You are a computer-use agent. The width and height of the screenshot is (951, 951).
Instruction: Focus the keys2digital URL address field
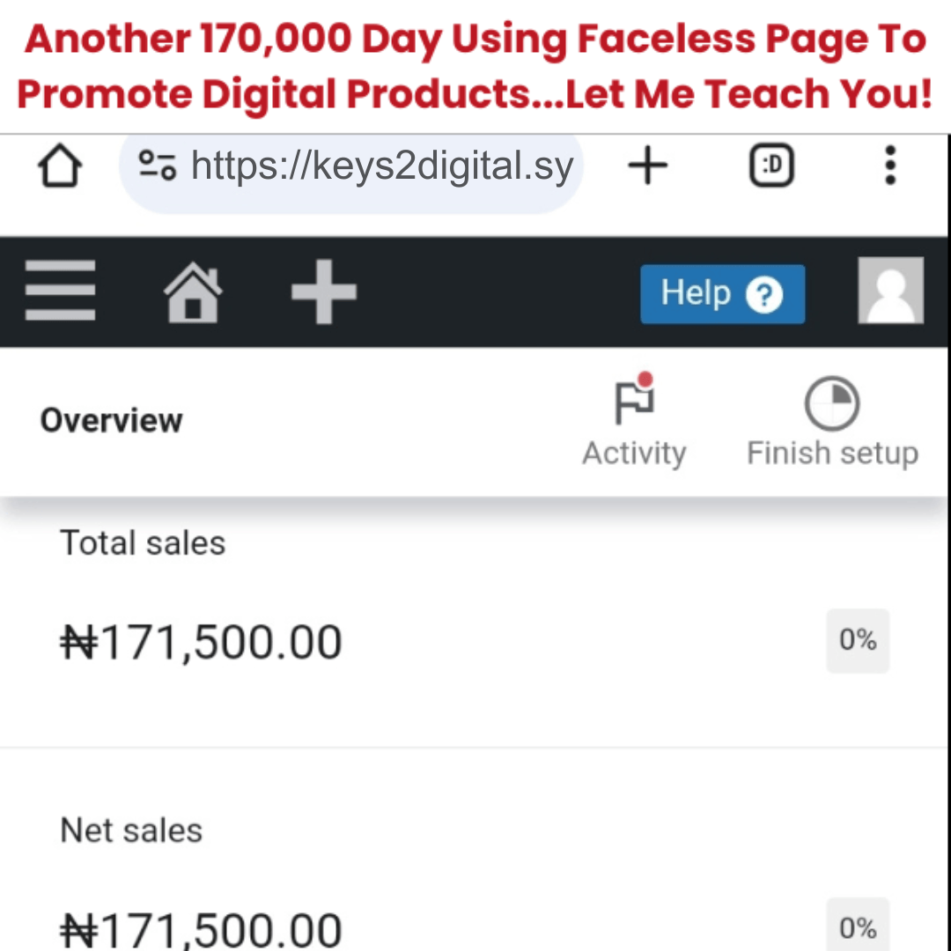click(381, 166)
